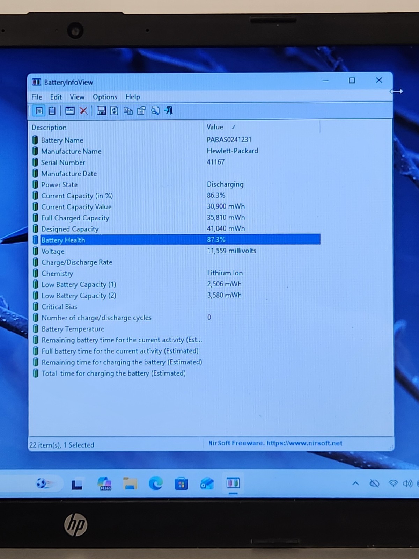
Task: Click the BatteryInfoView taskbar icon
Action: pyautogui.click(x=233, y=484)
